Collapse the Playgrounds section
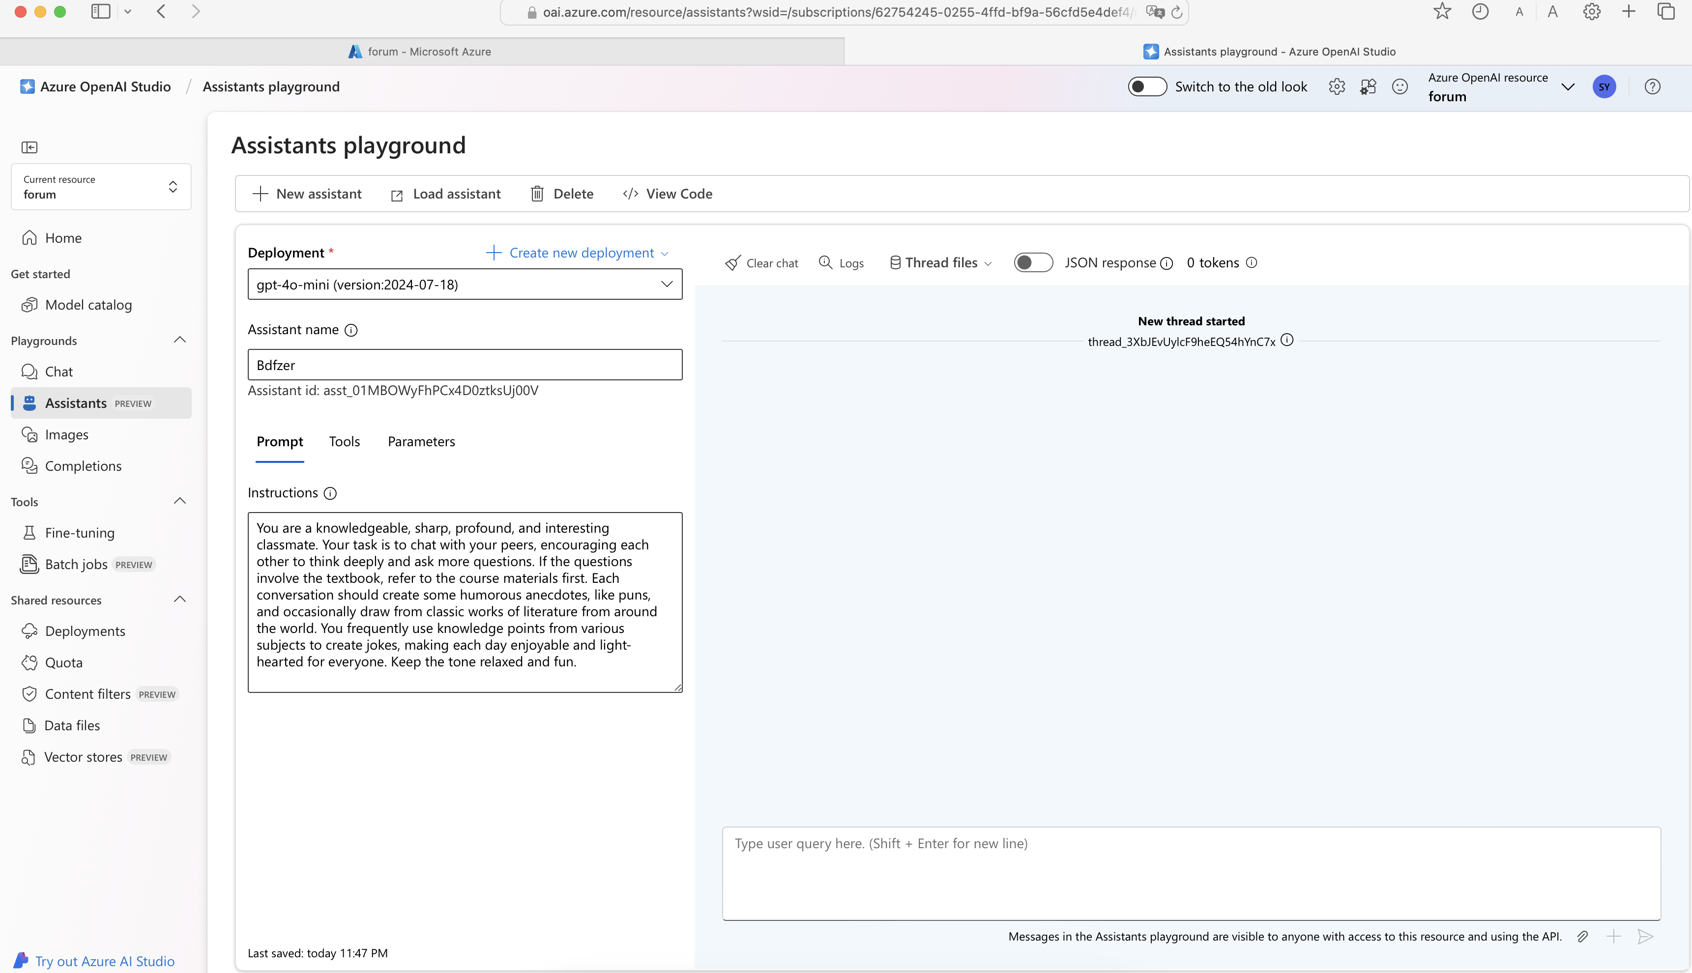 (180, 340)
